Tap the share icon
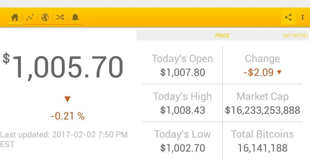 (x=288, y=17)
